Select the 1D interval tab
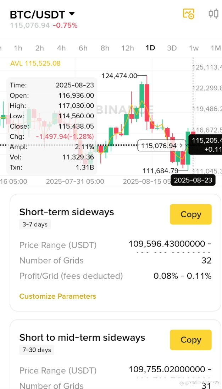 pyautogui.click(x=150, y=48)
